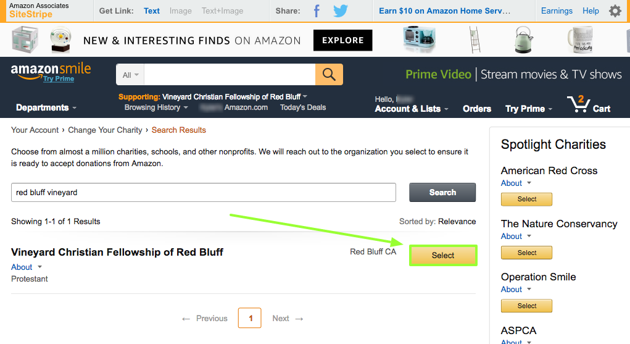Select Vineyard Christian Fellowship of Red Bluff
This screenshot has width=630, height=344.
click(x=443, y=256)
